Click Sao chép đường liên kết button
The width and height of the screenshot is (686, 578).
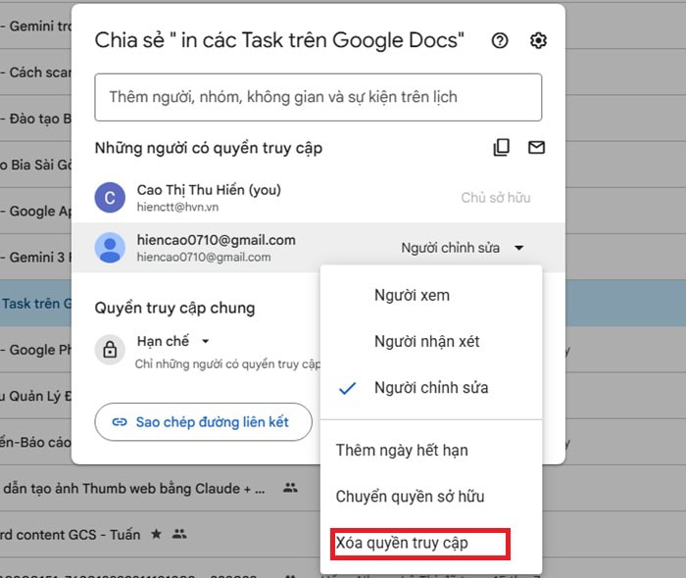coord(204,422)
